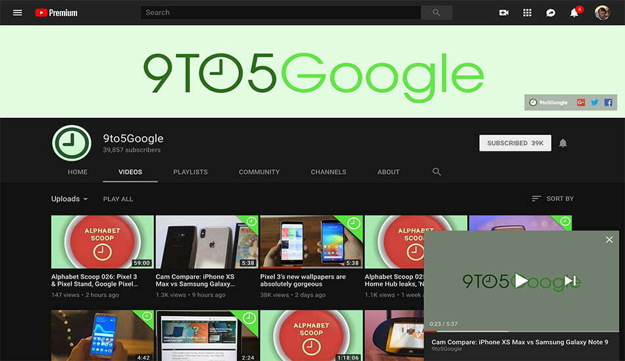625x361 pixels.
Task: Open Alphabet Scoop 026 thumbnail
Action: [103, 242]
